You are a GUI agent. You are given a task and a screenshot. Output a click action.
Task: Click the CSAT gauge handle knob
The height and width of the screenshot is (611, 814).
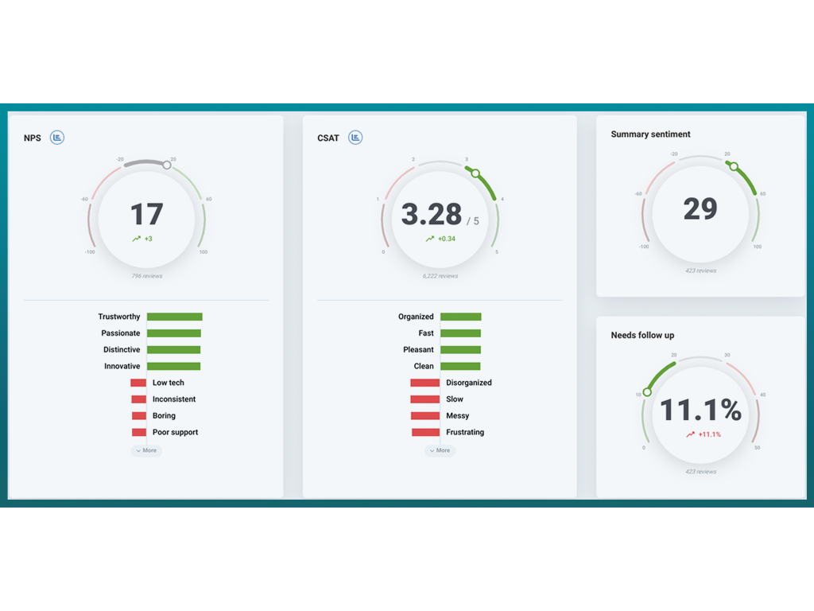pos(475,173)
